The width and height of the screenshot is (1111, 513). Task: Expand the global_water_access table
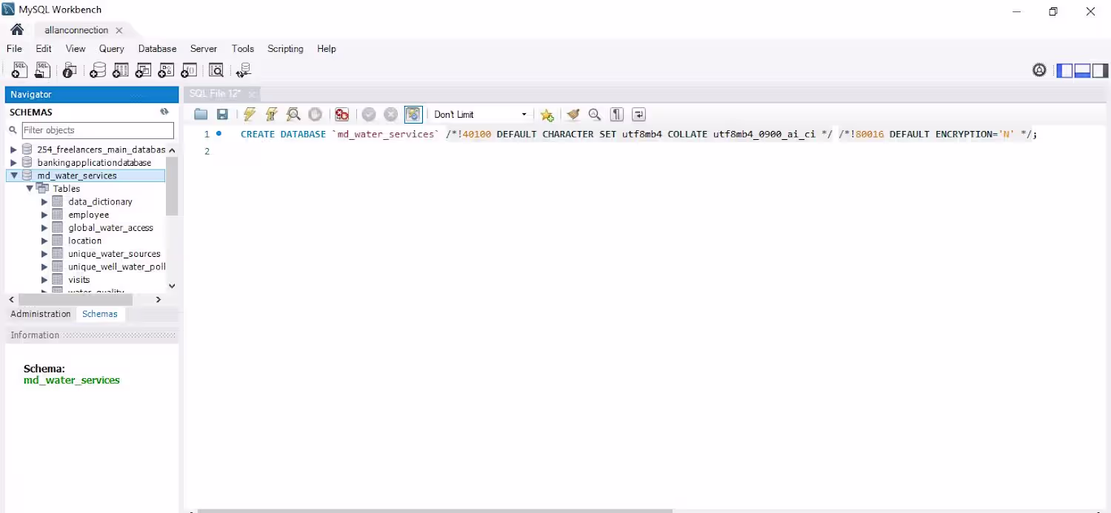44,227
